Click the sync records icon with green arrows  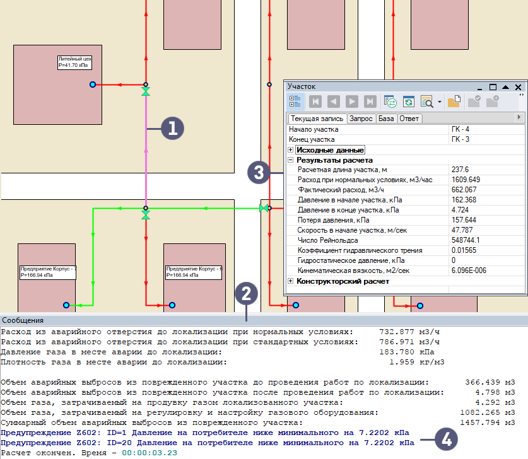(390, 102)
